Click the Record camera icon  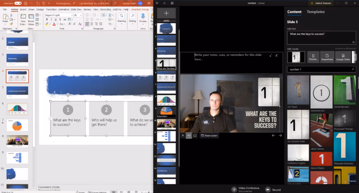click(x=267, y=189)
